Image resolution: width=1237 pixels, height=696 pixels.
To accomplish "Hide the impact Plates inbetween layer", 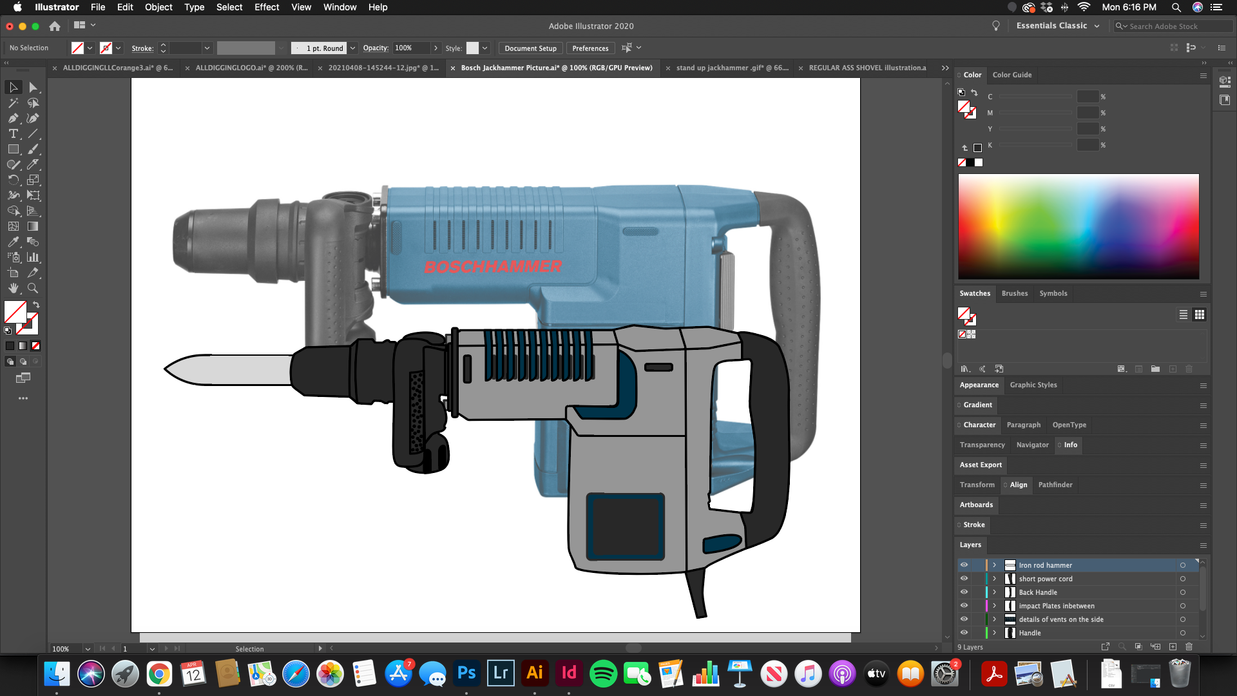I will pos(964,606).
